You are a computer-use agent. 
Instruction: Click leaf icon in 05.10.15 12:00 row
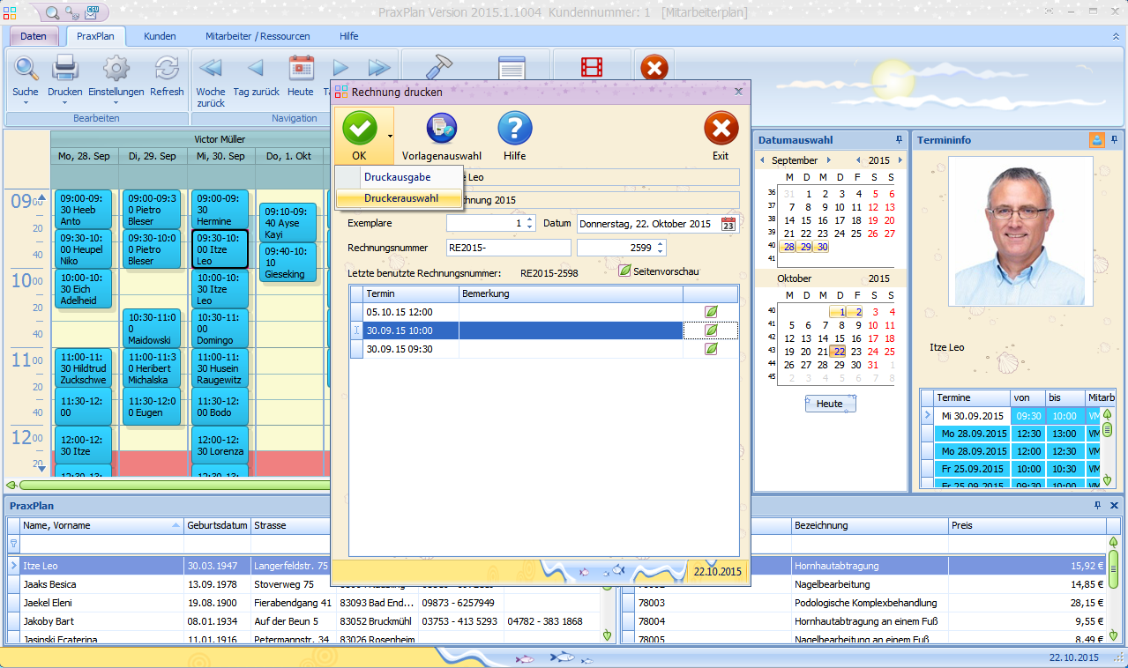click(x=711, y=312)
